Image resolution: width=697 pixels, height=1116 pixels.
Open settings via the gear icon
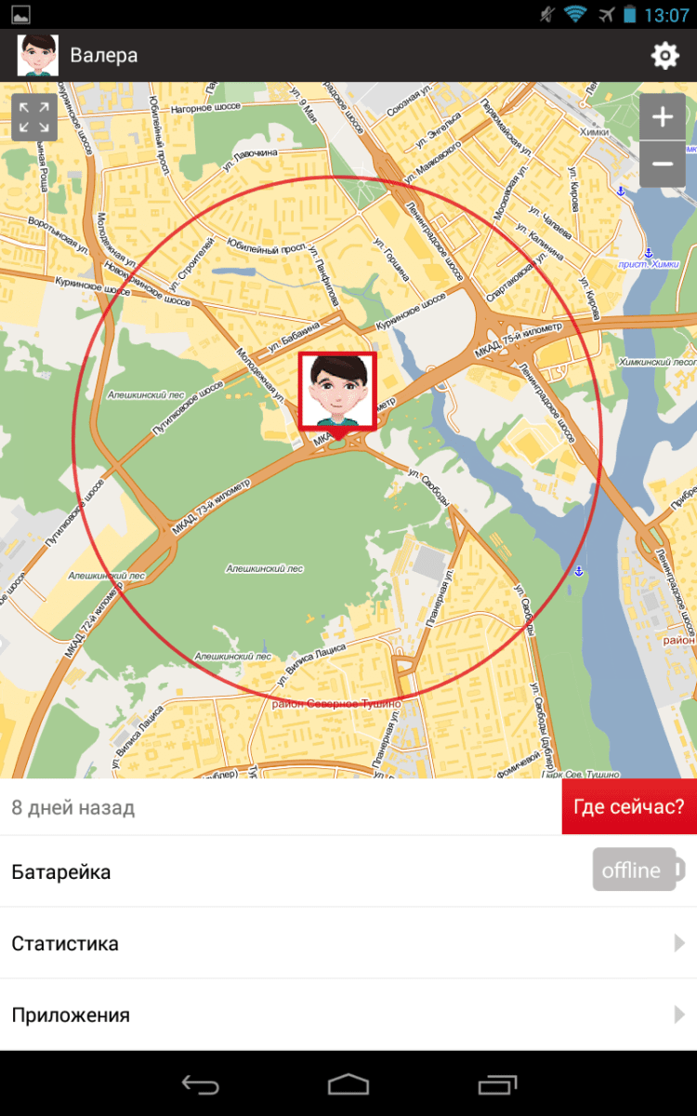664,56
